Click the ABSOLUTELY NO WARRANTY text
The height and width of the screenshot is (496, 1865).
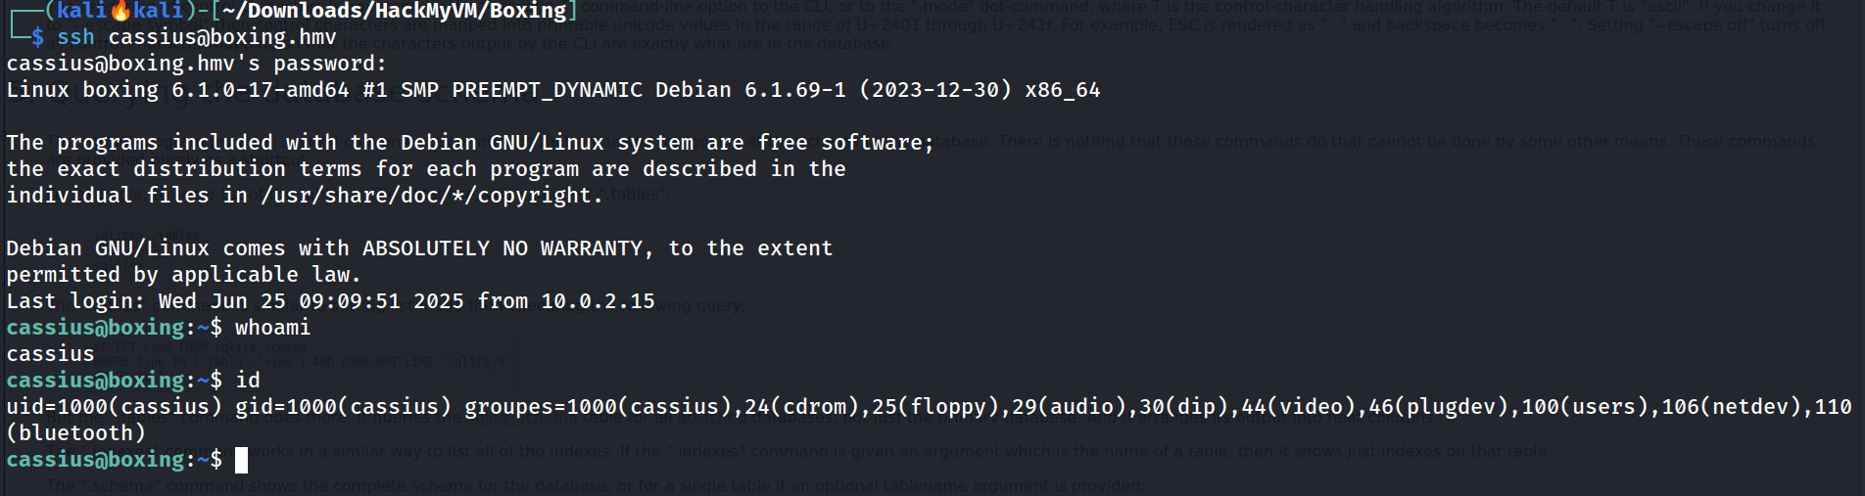coord(502,248)
